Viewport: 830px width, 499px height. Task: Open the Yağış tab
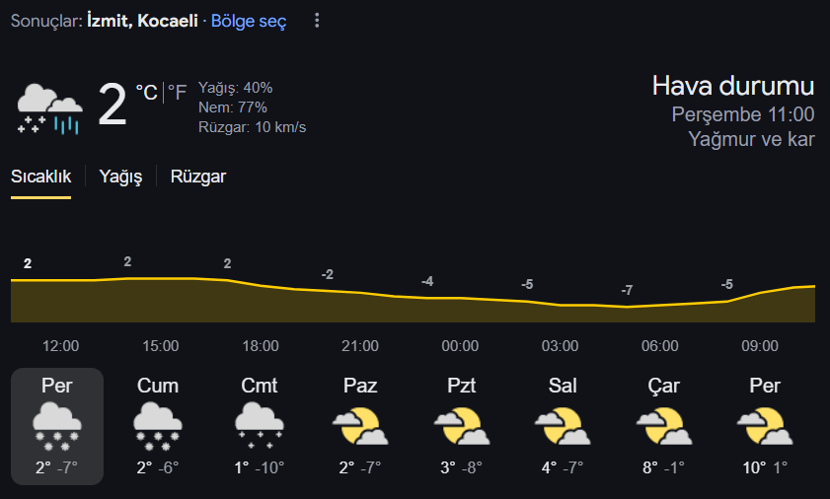click(x=120, y=177)
